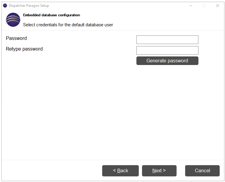Focus the Password input field

pos(167,40)
